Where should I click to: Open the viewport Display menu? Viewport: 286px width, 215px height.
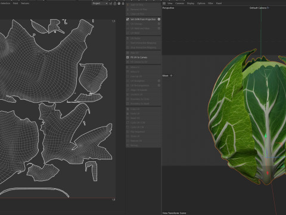pos(191,4)
